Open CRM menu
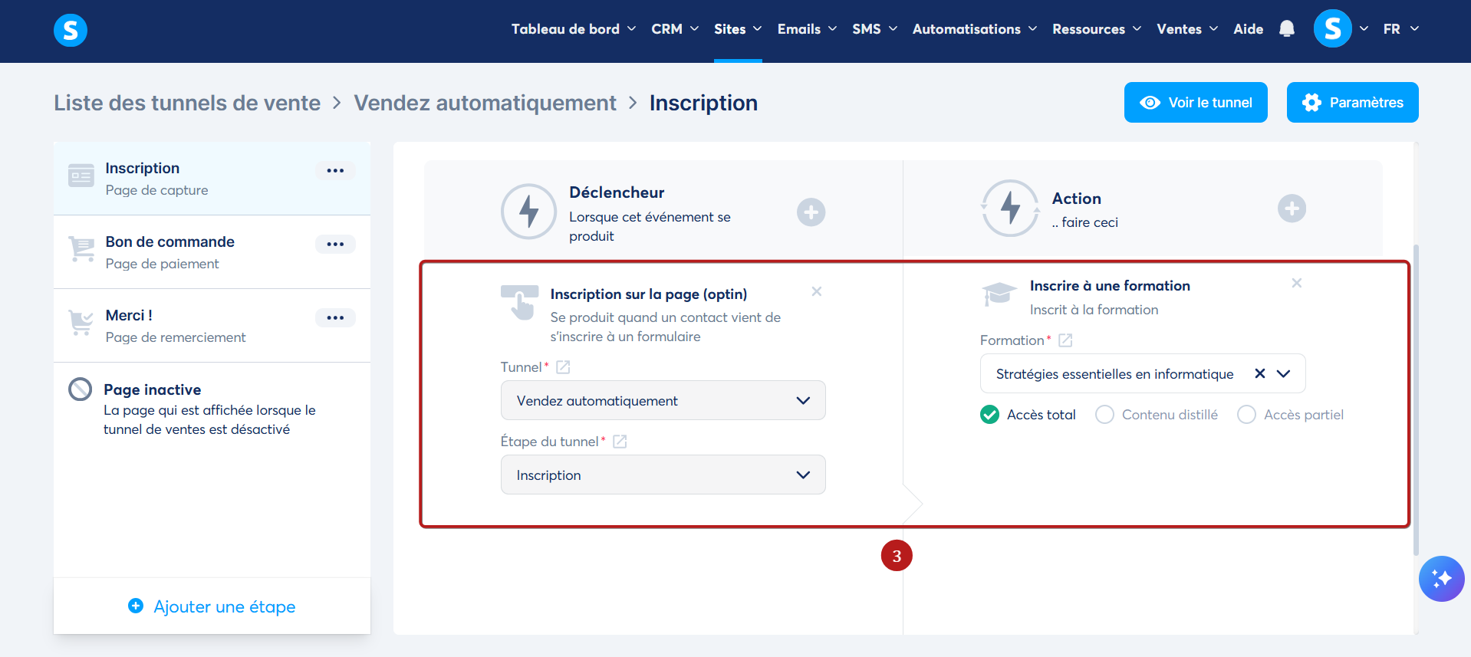The image size is (1471, 657). click(675, 29)
